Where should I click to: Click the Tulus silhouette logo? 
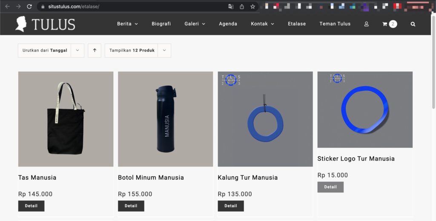pos(21,24)
